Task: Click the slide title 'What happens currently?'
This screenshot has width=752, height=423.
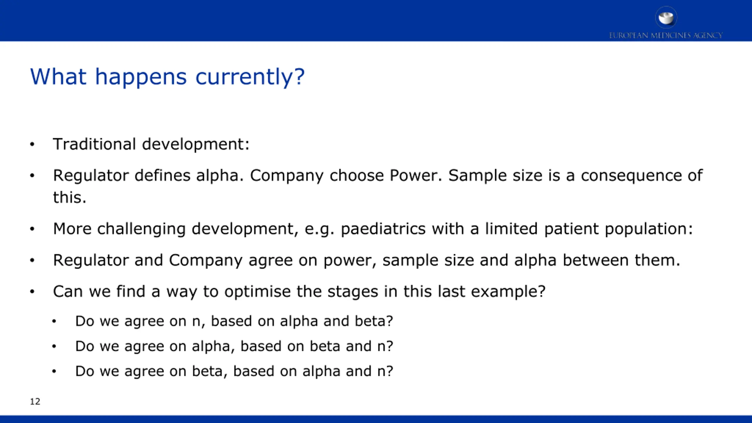Action: pos(167,77)
